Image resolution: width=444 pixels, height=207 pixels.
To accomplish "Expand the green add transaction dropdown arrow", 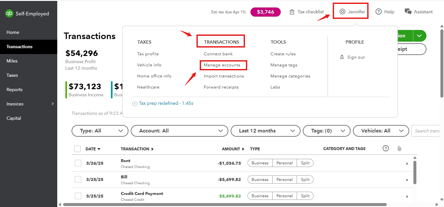I will point(420,36).
